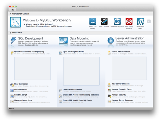Viewport: 161px width, 121px height.
Task: Click the Create New EER Model icon
Action: 61,91
